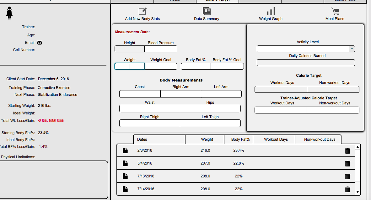Open the Meal Plans cart icon
The image size is (371, 200).
335,11
